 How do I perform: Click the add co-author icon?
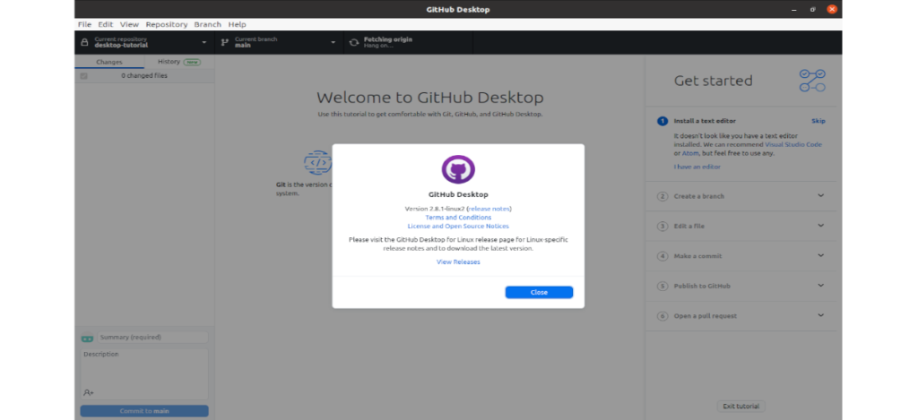89,392
